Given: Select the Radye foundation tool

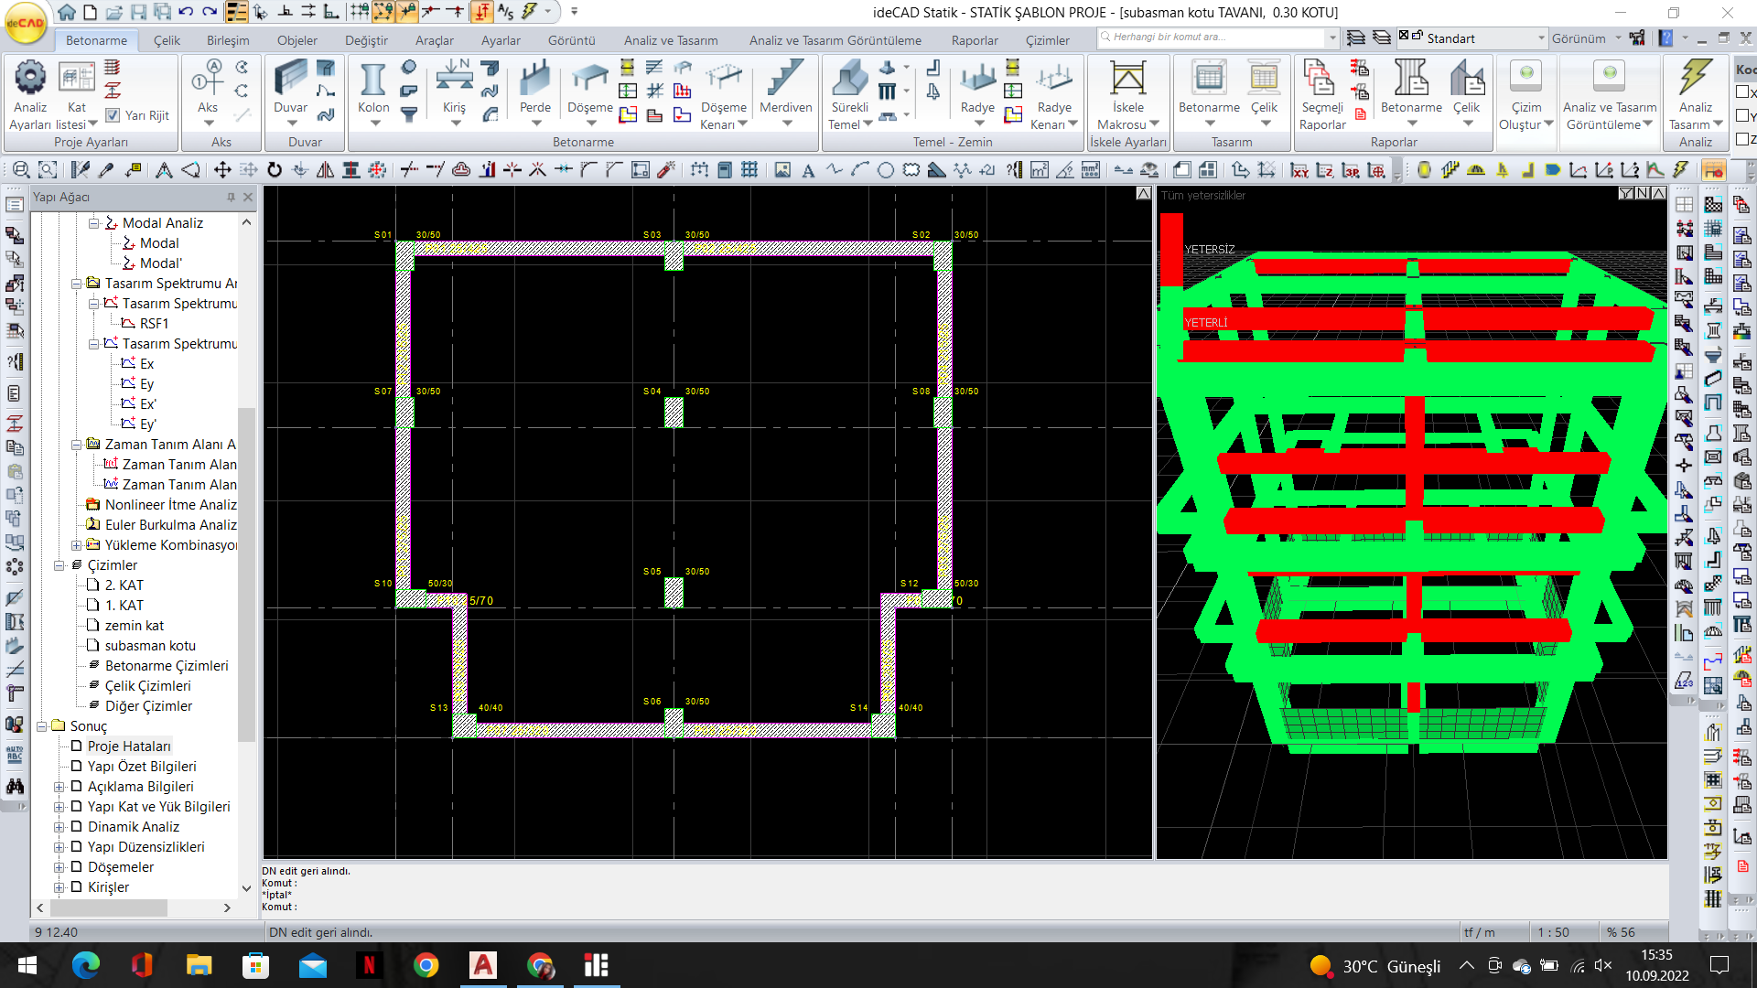Looking at the screenshot, I should tap(977, 91).
